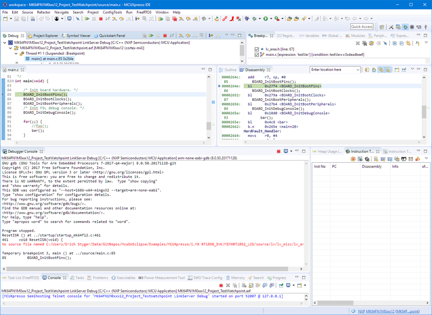Open the FreeRTOS menu
Viewport: 432px width, 315px height.
coord(144,12)
